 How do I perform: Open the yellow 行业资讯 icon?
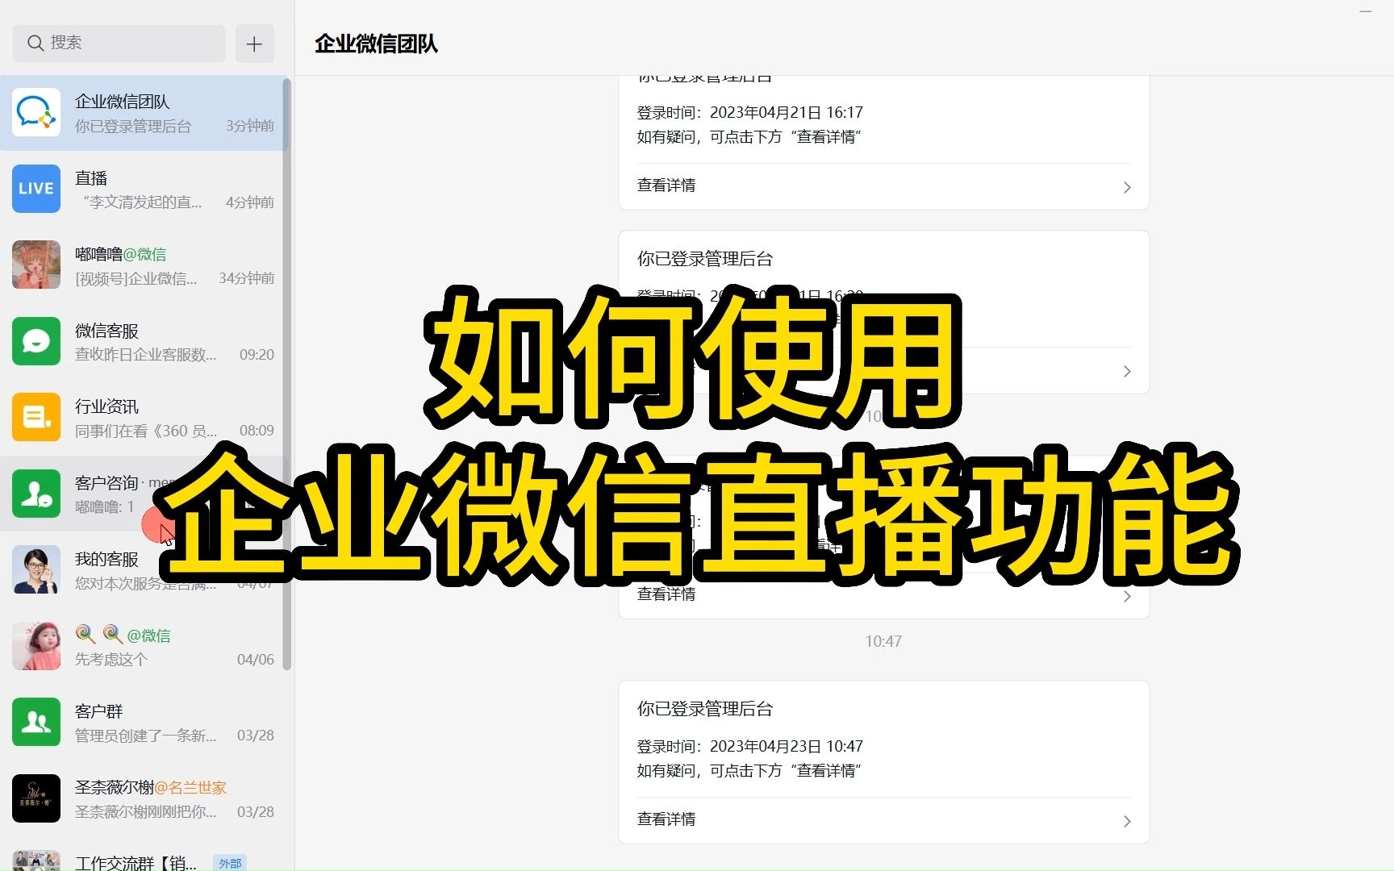coord(36,417)
